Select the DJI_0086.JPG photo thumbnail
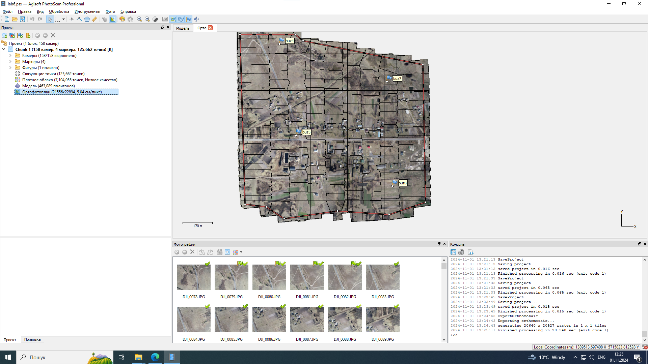 (x=269, y=320)
